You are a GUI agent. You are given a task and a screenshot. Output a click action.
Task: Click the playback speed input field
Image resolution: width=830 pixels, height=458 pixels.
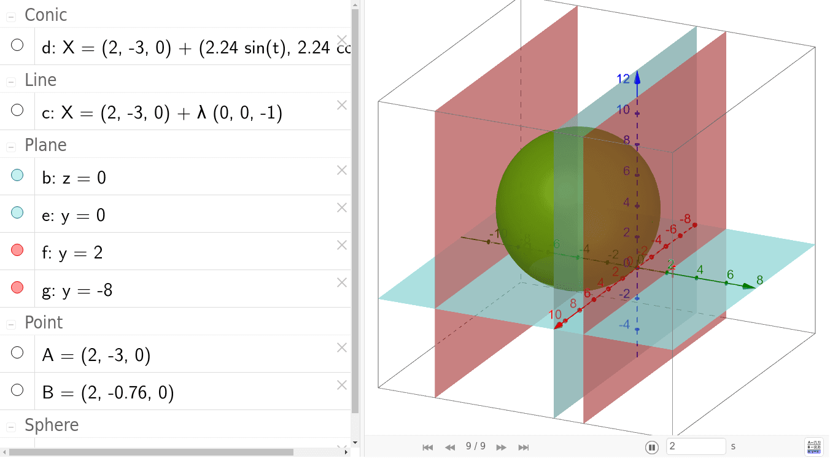[696, 446]
